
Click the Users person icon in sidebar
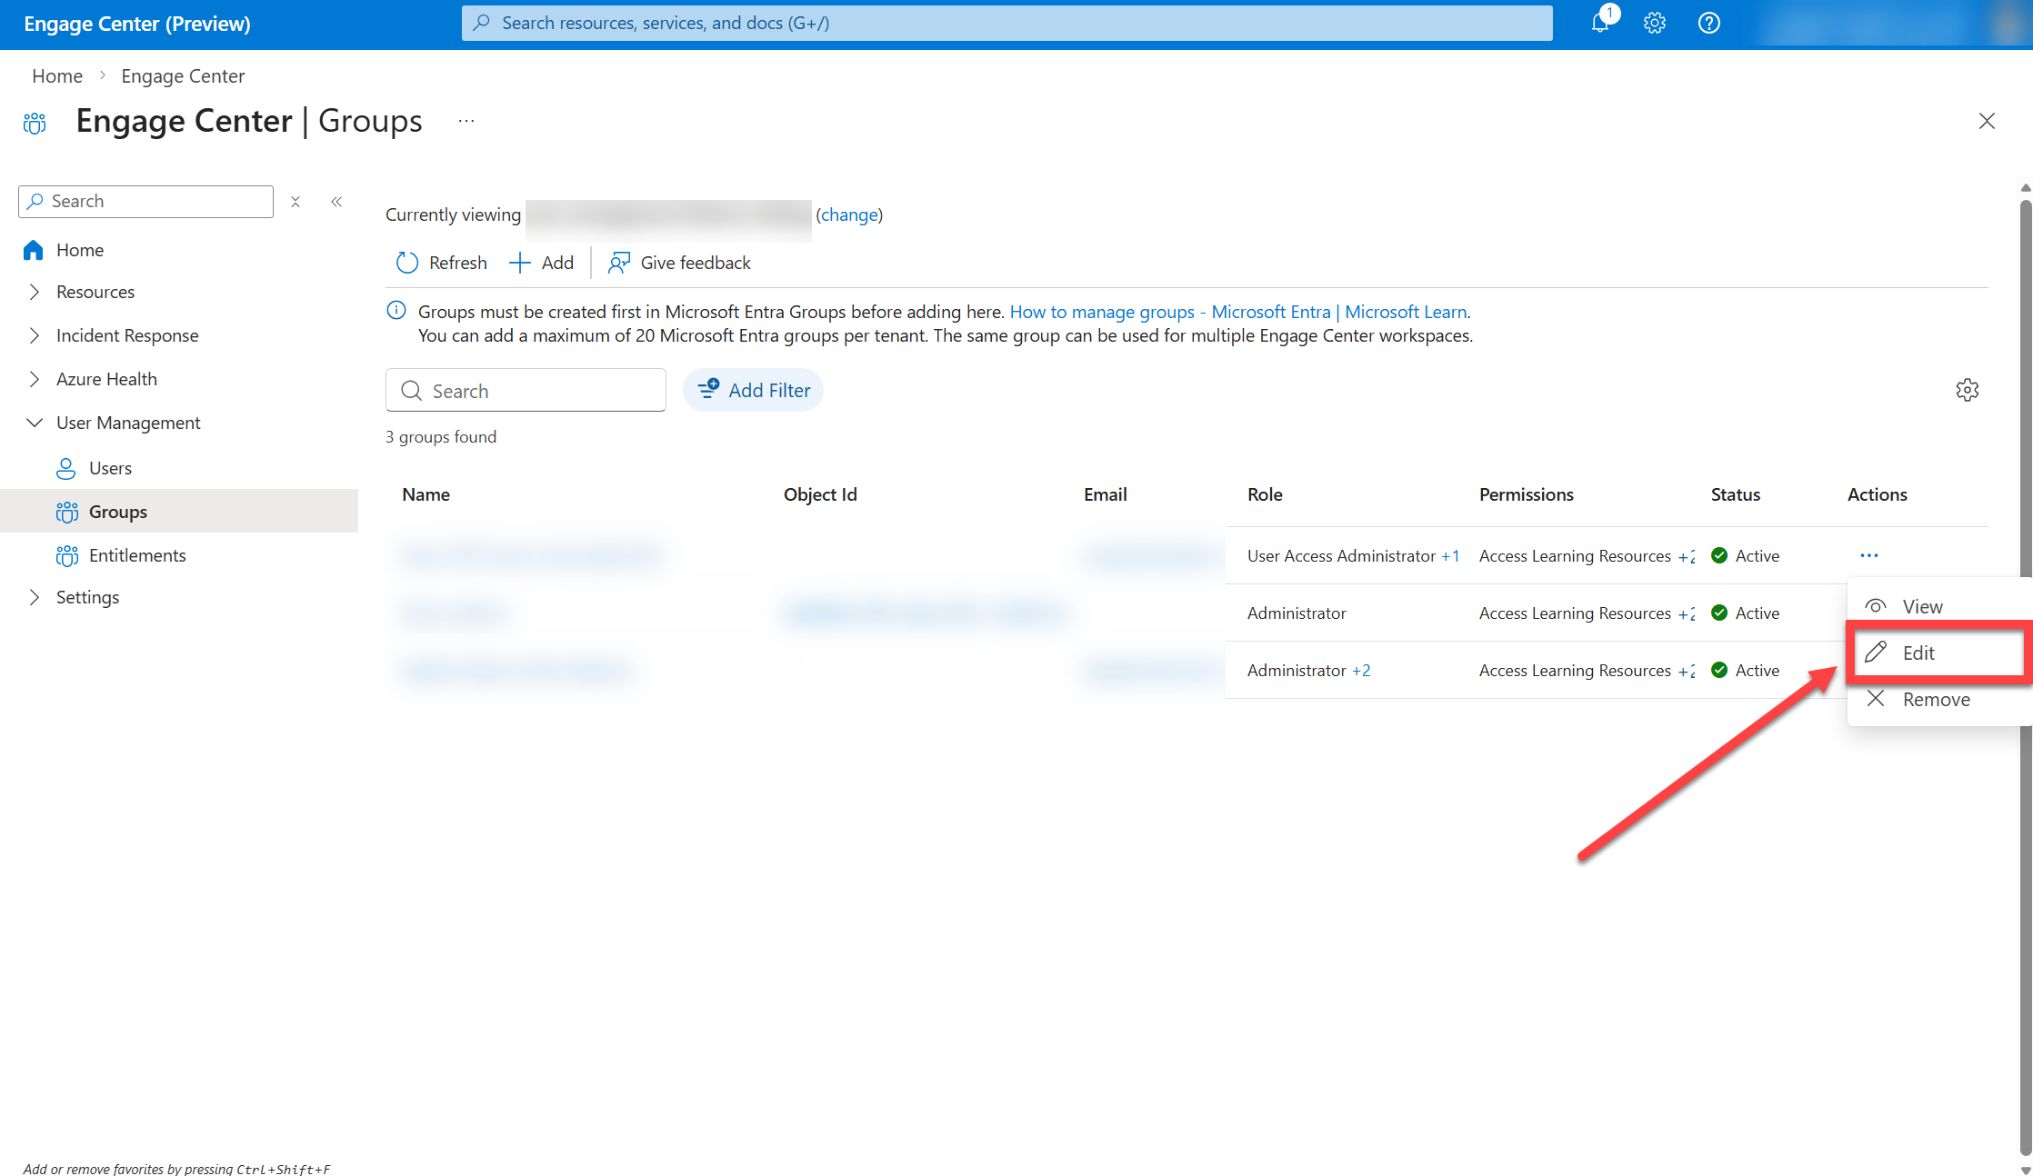[66, 468]
